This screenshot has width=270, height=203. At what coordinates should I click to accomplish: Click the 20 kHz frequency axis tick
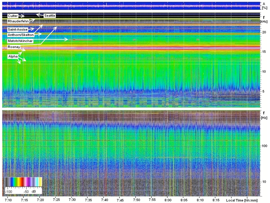pos(264,32)
